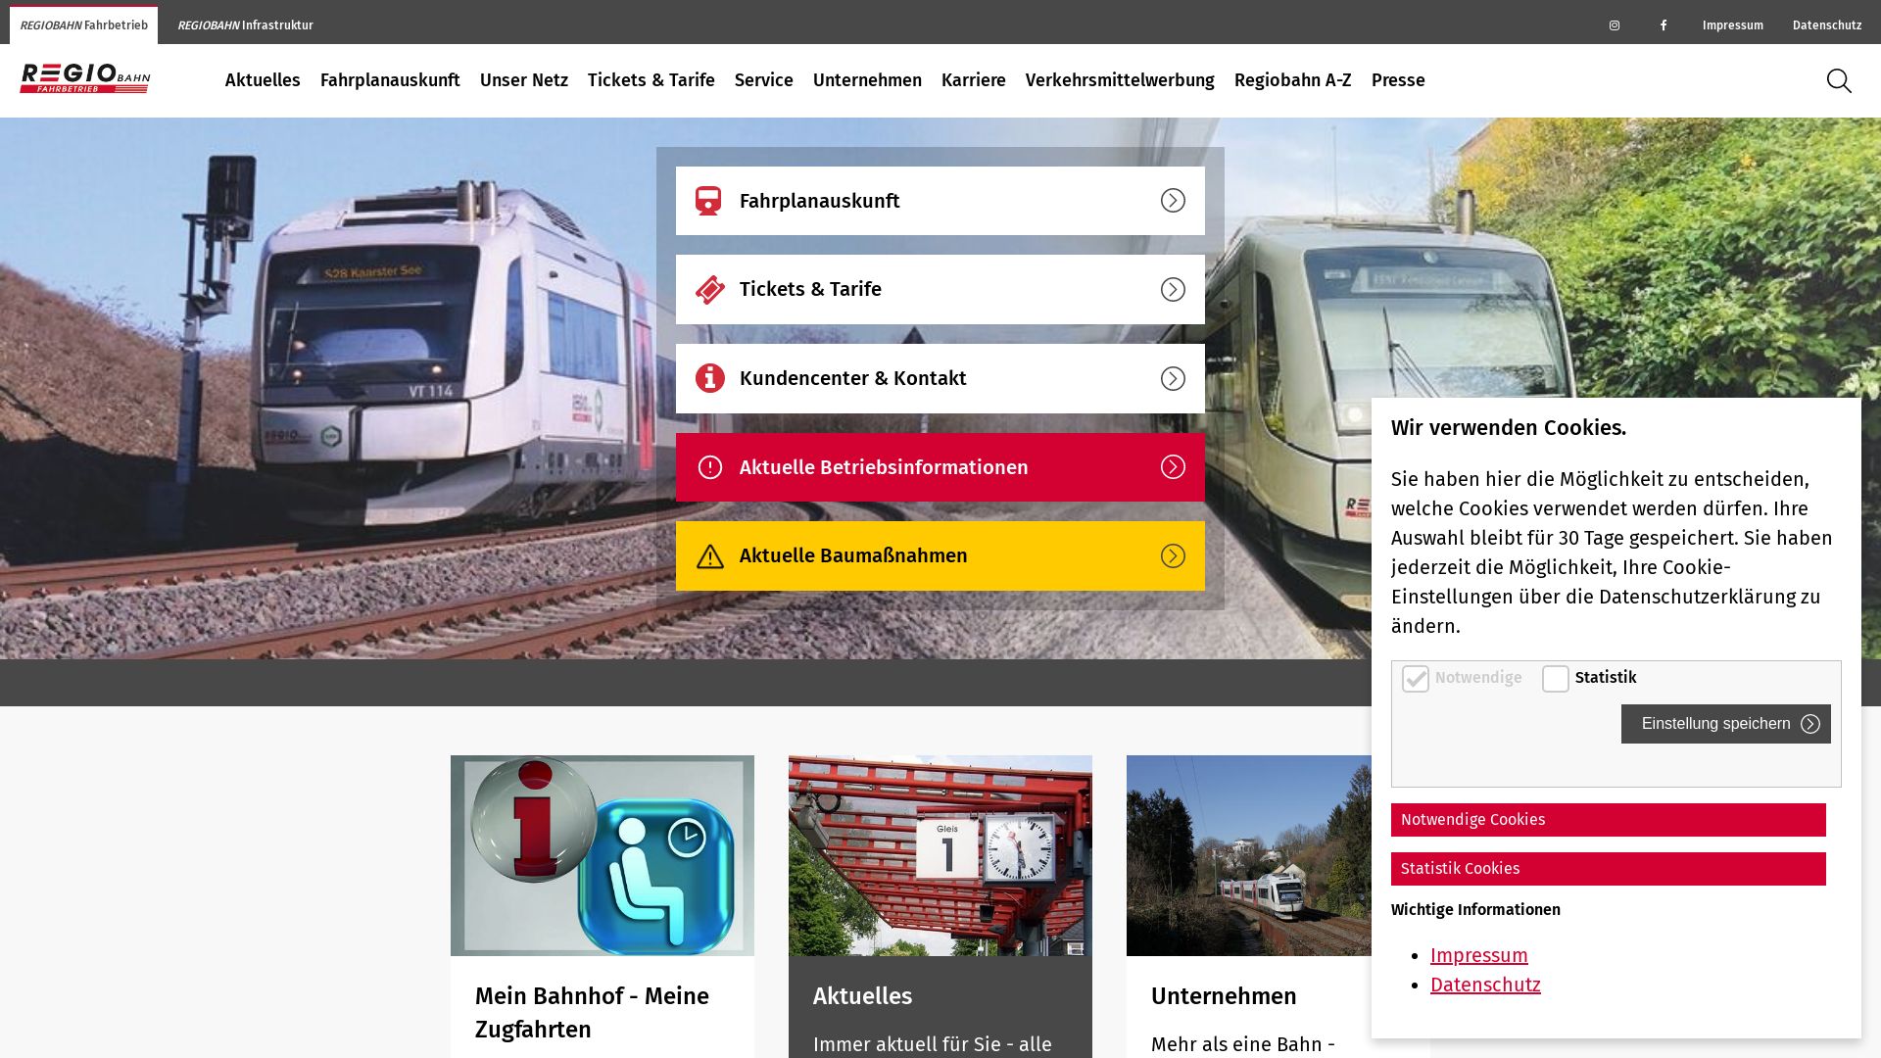1881x1058 pixels.
Task: Open the Regiobahn A-Z menu
Action: click(x=1293, y=80)
